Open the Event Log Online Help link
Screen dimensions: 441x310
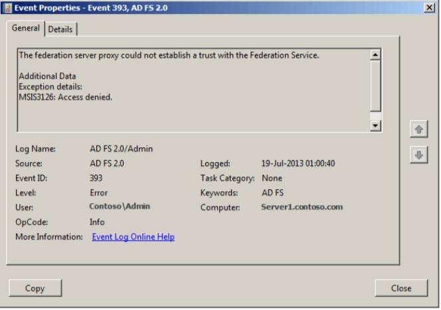pyautogui.click(x=133, y=237)
